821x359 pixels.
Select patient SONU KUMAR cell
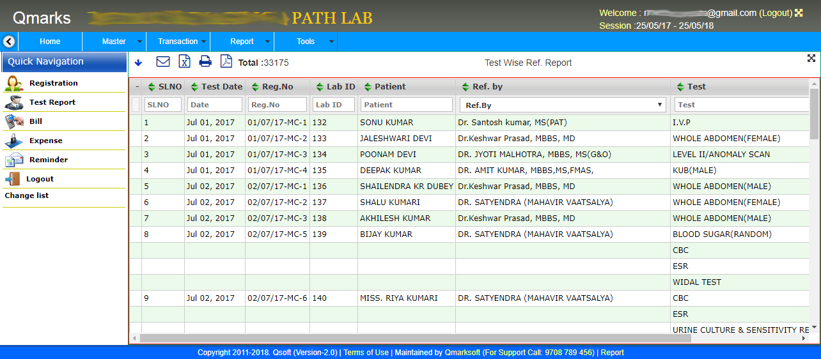point(407,123)
